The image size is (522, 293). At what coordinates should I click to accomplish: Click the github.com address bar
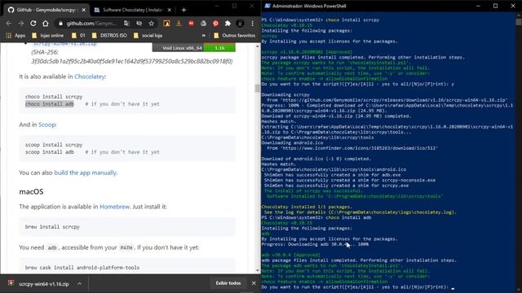91,24
